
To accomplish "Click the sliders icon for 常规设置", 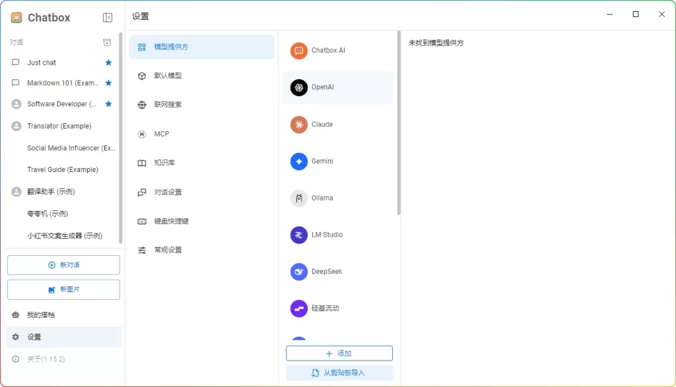I will coord(142,250).
